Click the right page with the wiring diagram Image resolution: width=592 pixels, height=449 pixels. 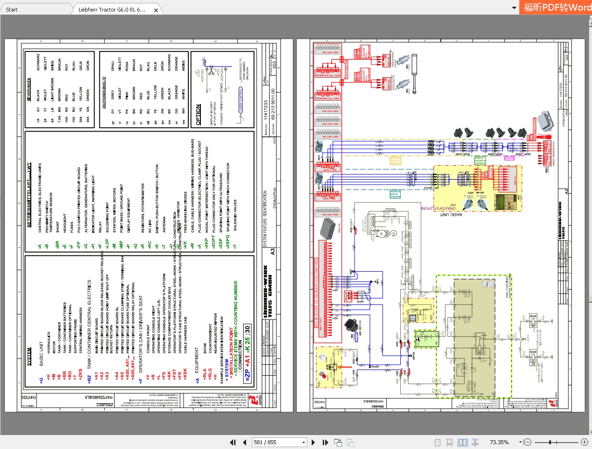440,225
